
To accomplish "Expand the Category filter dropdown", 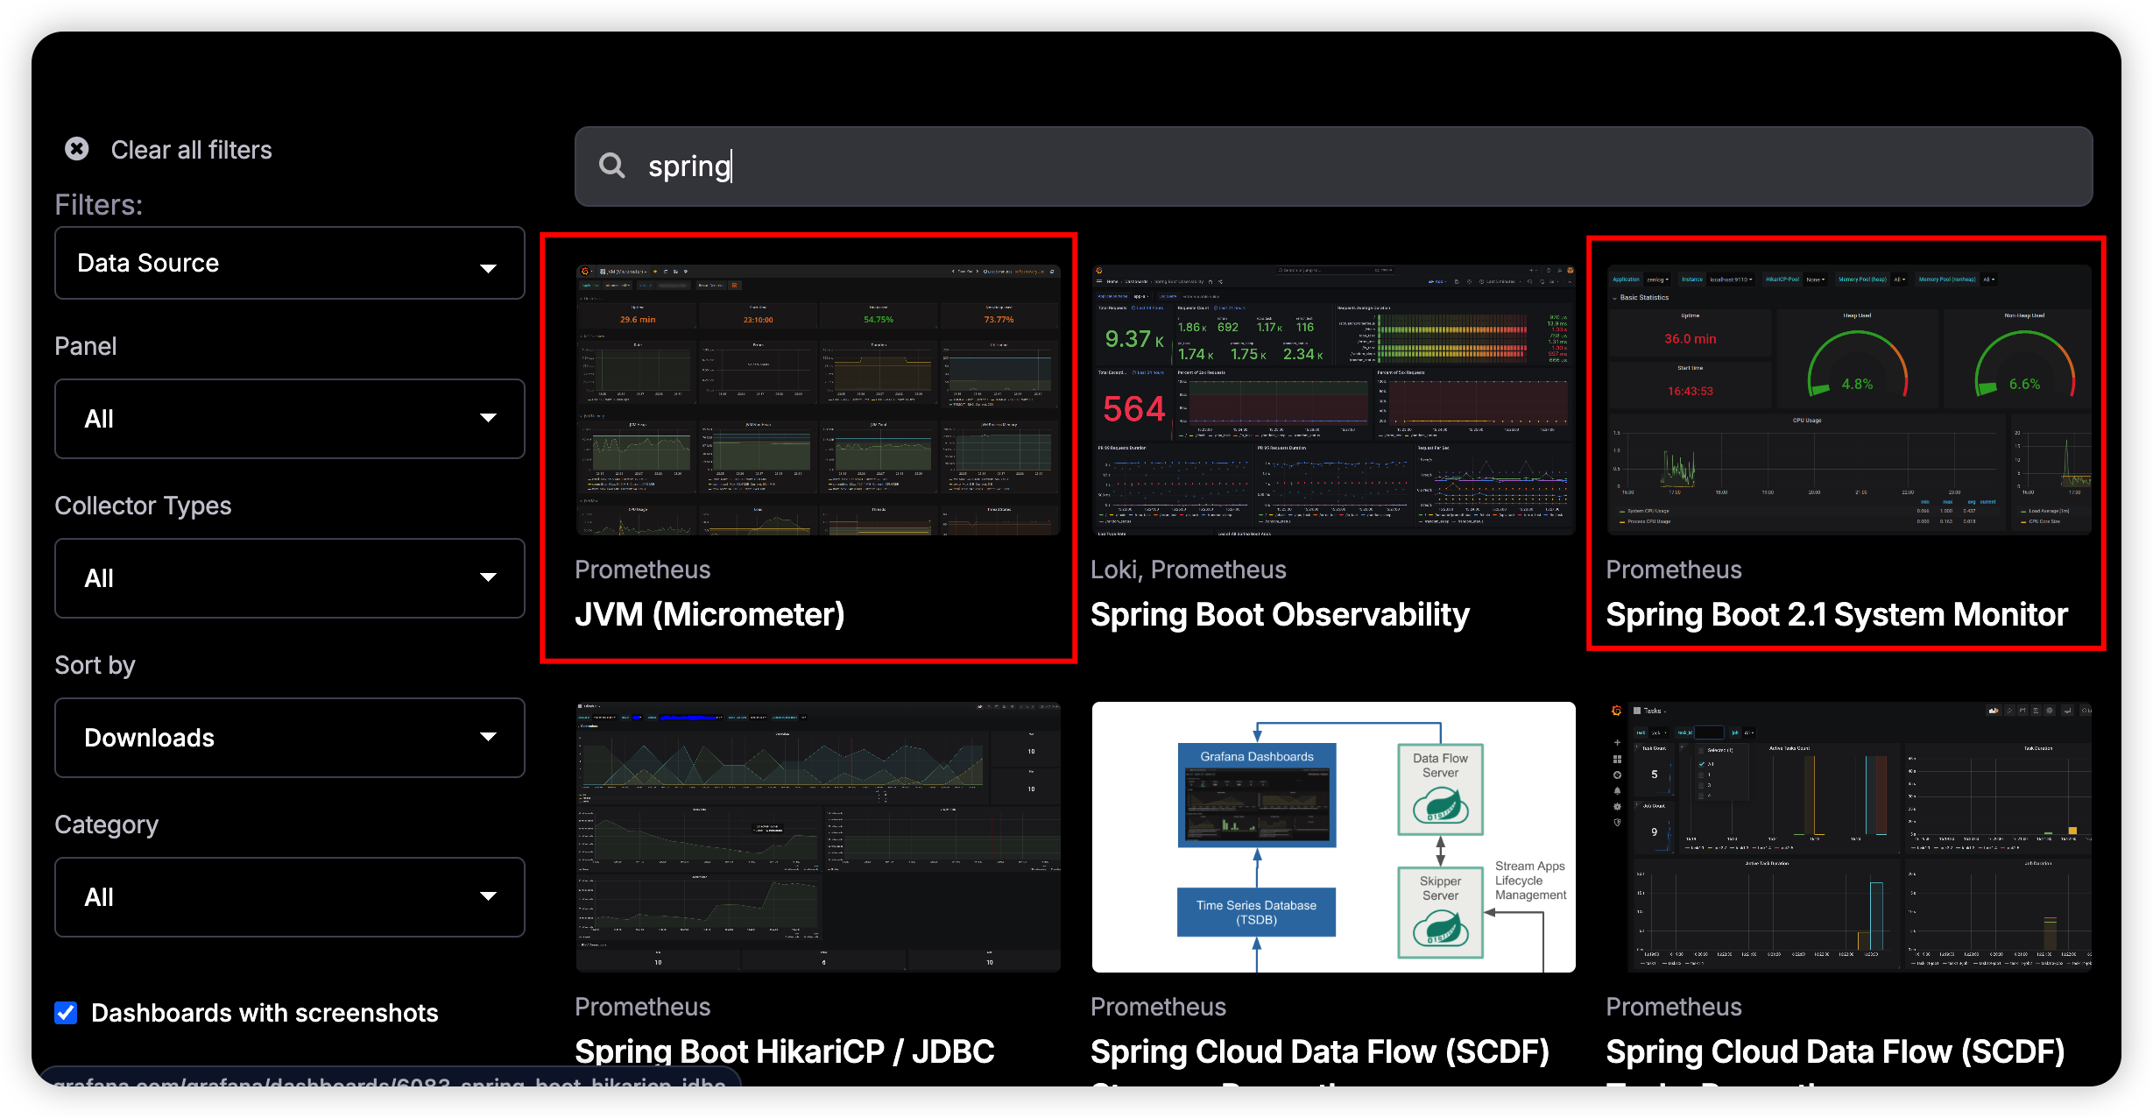I will pos(290,897).
